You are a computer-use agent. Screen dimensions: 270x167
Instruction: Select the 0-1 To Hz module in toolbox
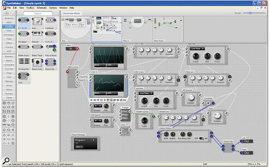[24, 23]
